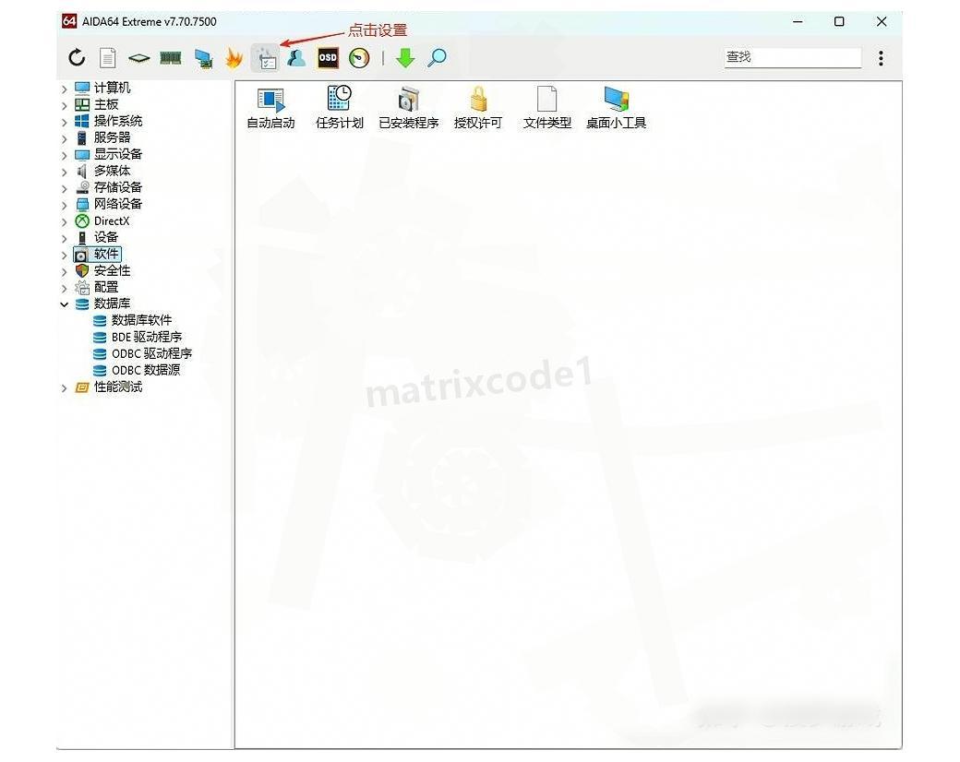The height and width of the screenshot is (762, 960).
Task: Expand the 服务器 tree node
Action: 65,139
